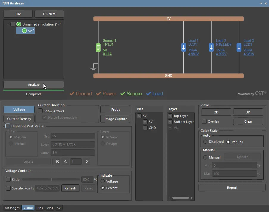Go to previous peak value result

(65, 162)
